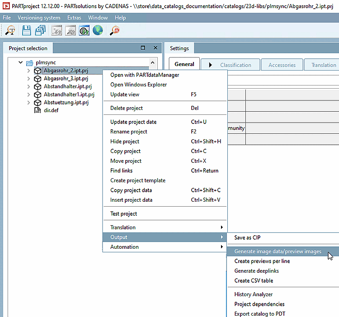Image resolution: width=339 pixels, height=317 pixels.
Task: Open the Extras menu
Action: [x=74, y=18]
